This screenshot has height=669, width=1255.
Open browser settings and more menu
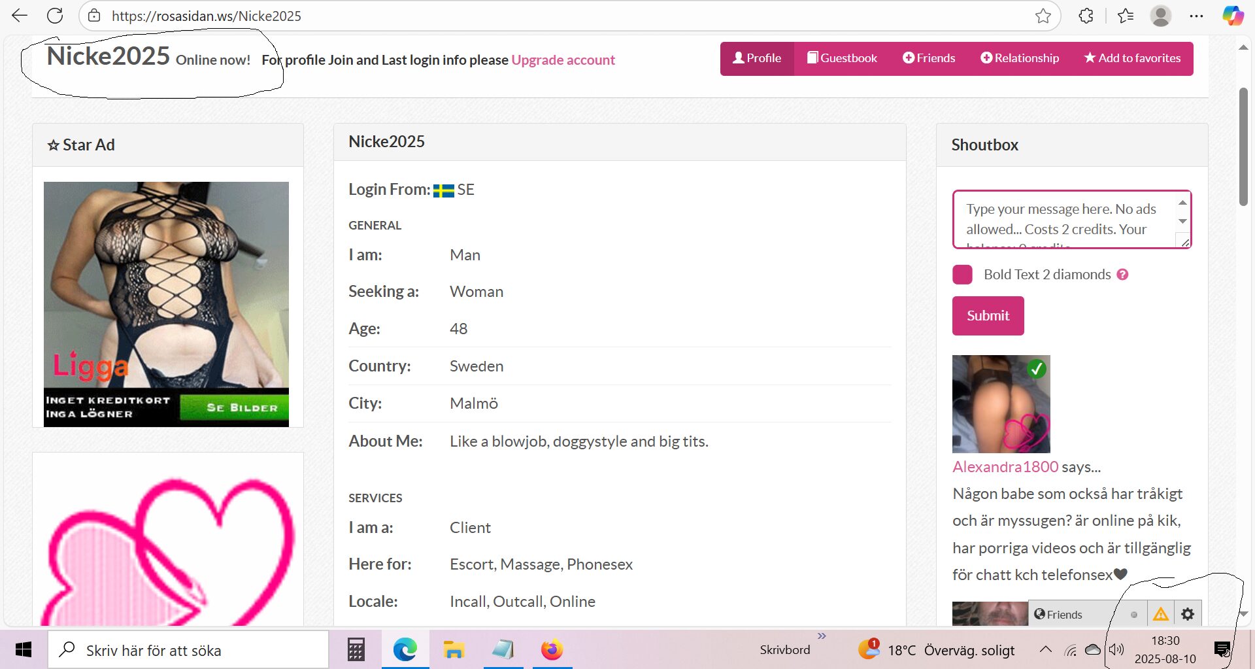[1196, 16]
